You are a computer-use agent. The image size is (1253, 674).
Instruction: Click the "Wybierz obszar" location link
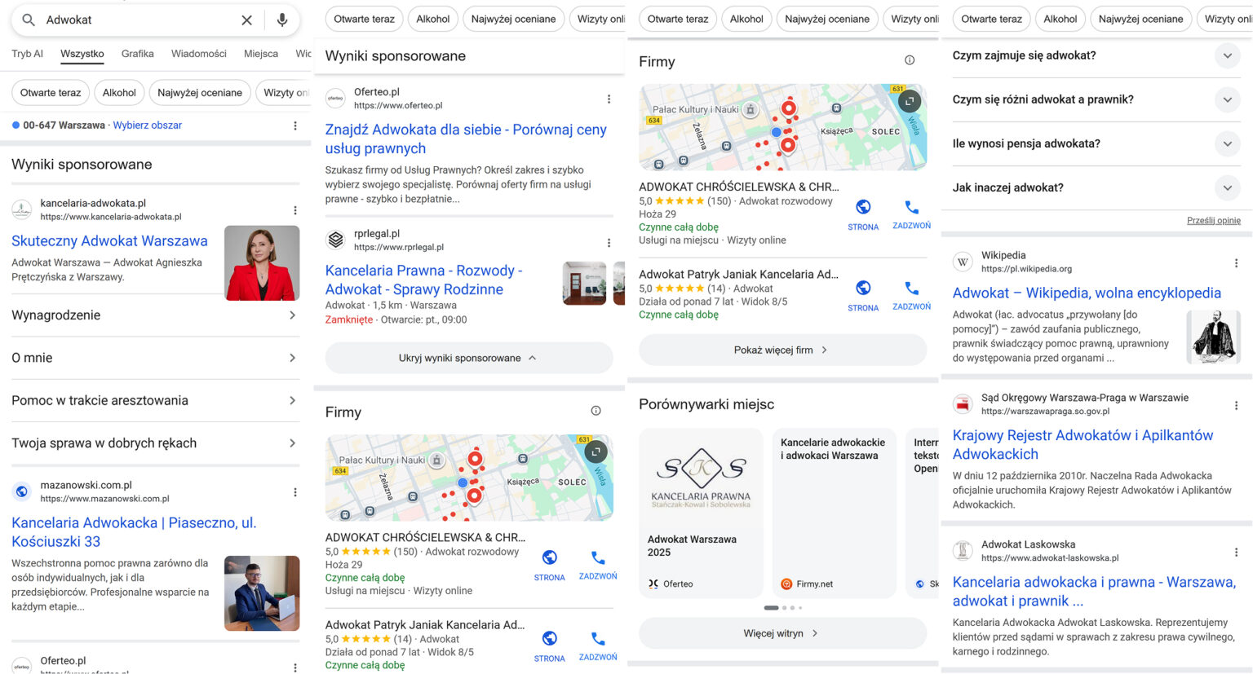147,126
